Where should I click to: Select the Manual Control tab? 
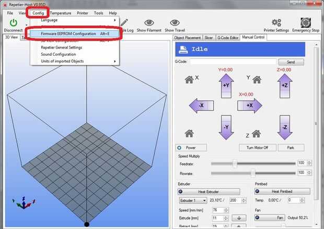click(x=253, y=37)
